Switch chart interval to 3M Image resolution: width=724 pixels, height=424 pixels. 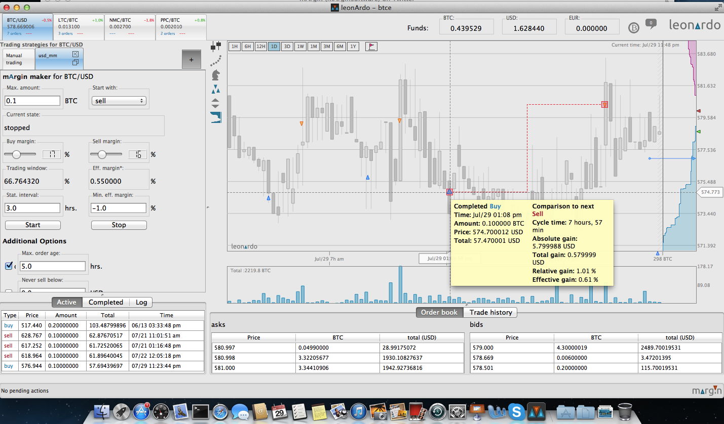click(x=327, y=47)
